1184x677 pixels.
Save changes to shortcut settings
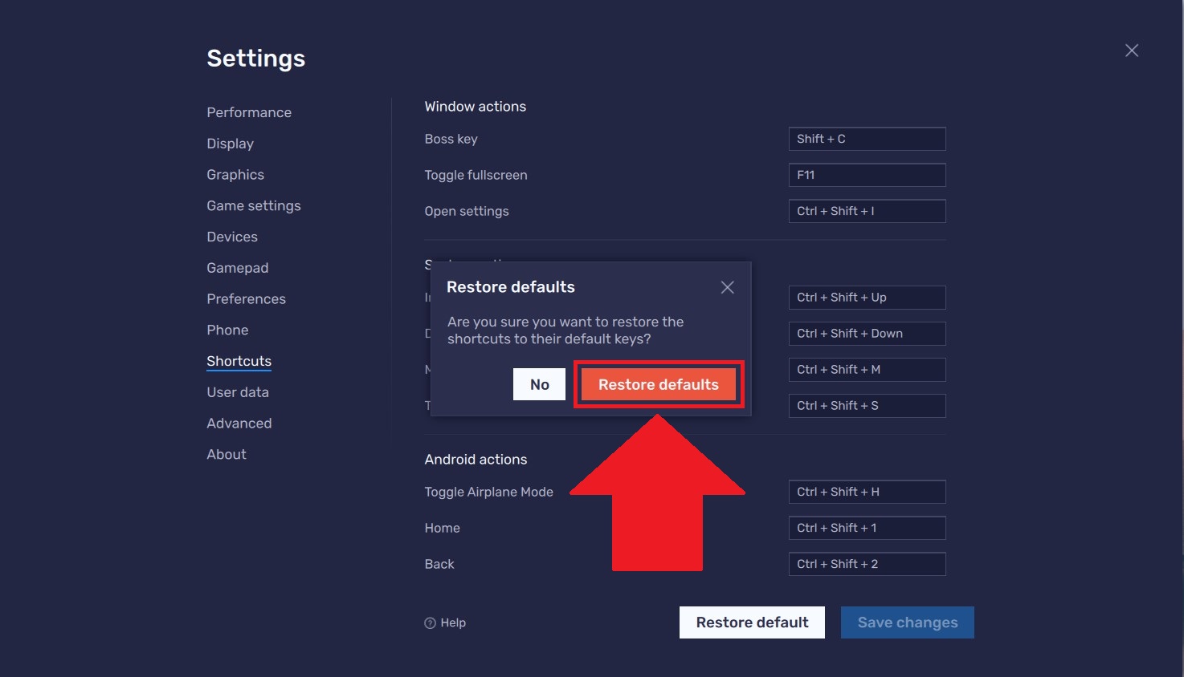point(907,622)
